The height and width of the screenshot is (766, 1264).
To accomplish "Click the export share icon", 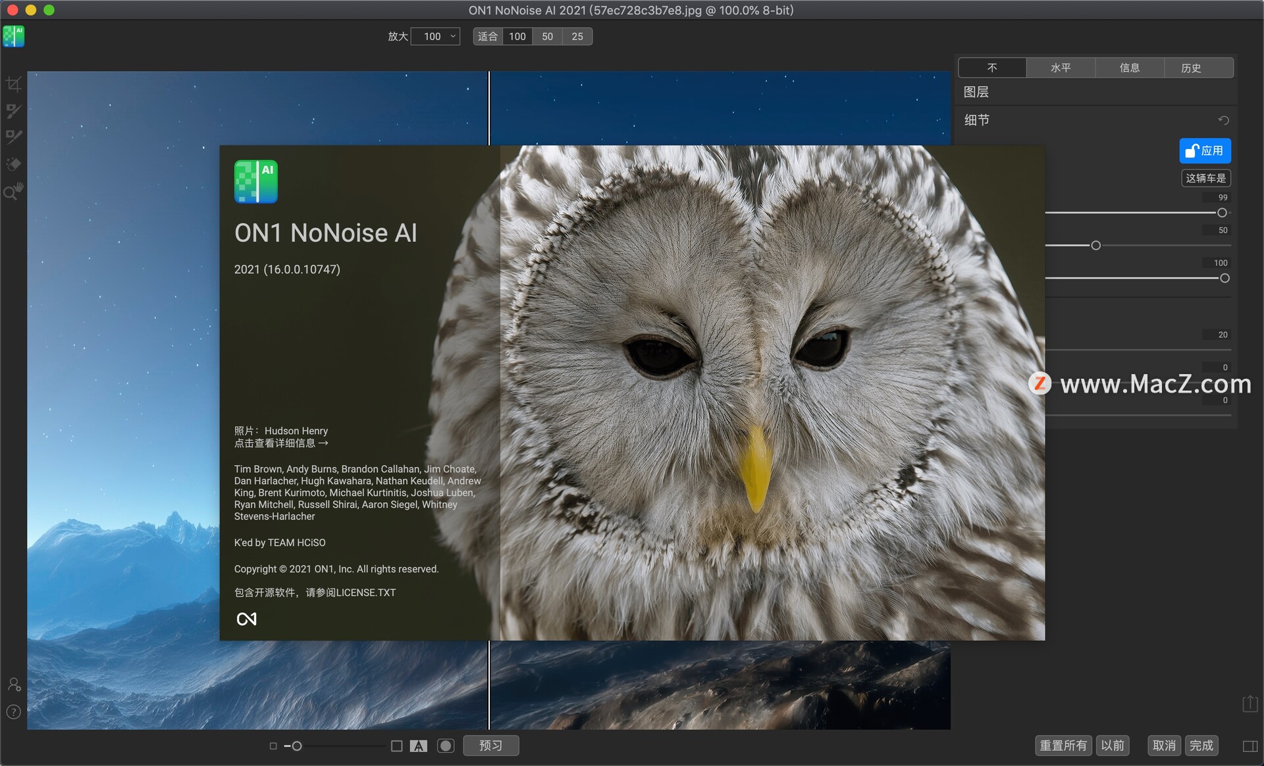I will (1250, 703).
